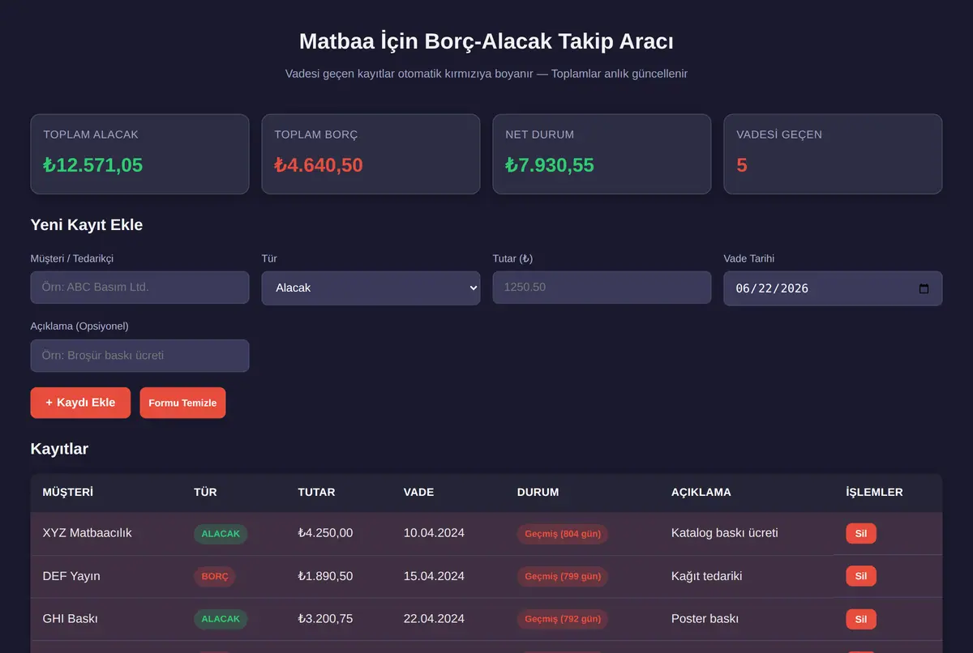Viewport: 973px width, 653px height.
Task: Click the amount ₺4.250,00
Action: [325, 533]
